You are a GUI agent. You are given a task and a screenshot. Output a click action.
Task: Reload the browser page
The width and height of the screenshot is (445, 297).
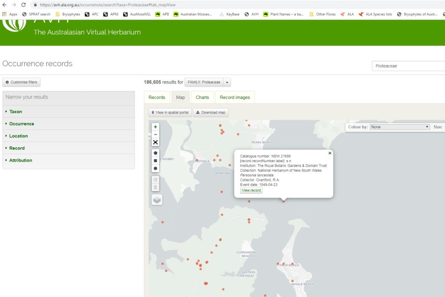[x=23, y=4]
